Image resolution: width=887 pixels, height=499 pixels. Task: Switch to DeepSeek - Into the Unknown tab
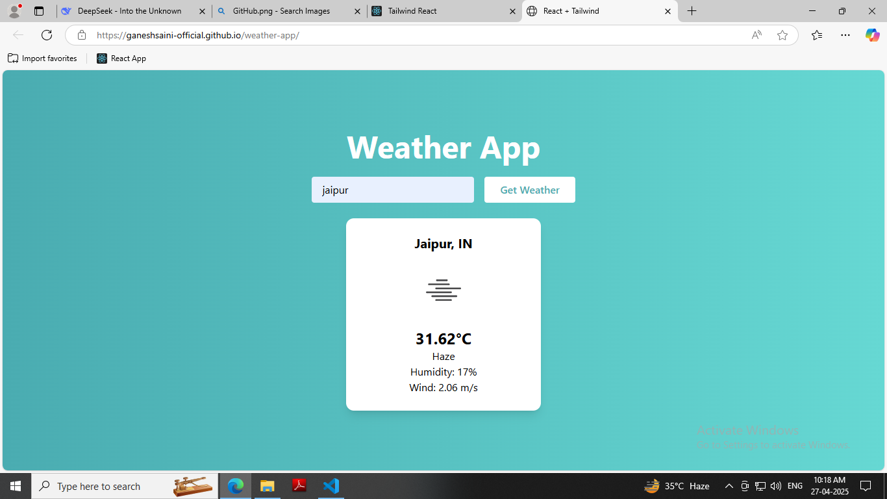click(x=129, y=11)
